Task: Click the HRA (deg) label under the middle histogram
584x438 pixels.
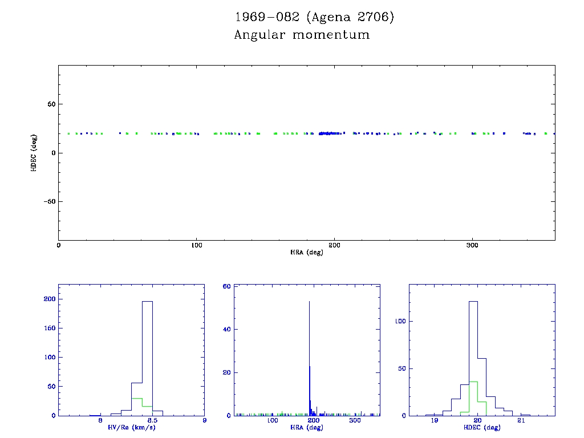Action: [x=299, y=427]
